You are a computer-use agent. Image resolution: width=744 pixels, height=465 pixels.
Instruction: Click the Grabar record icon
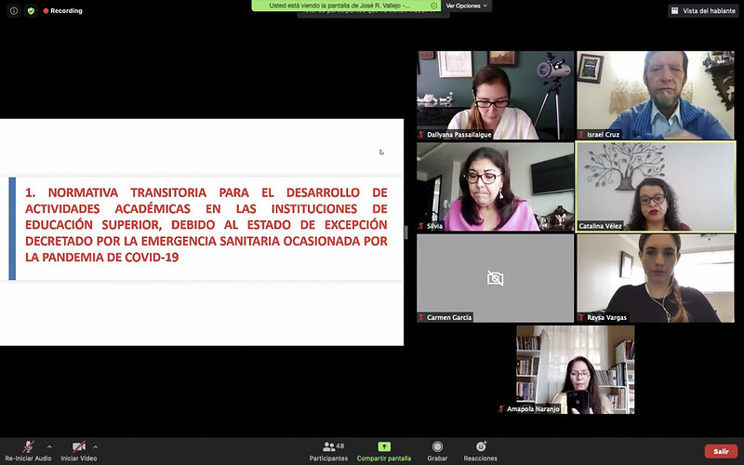click(437, 446)
